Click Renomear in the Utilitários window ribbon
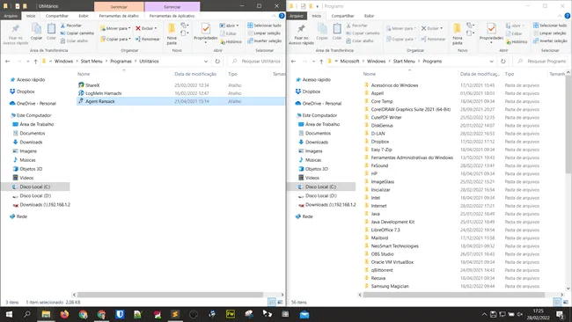 [147, 39]
